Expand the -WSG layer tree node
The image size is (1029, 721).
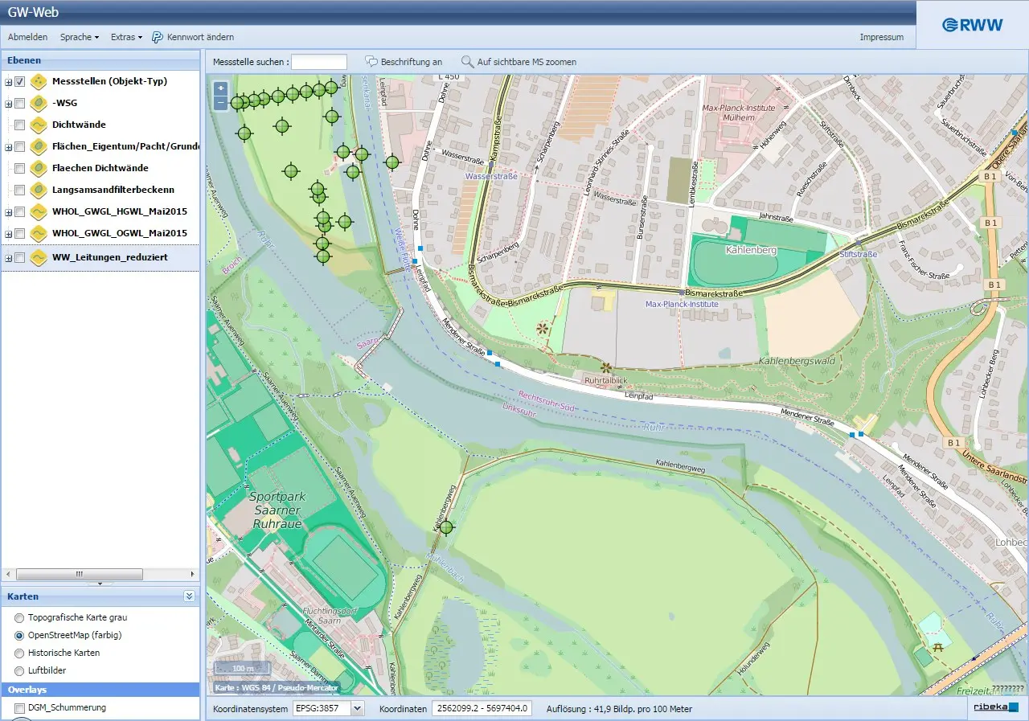(x=9, y=103)
